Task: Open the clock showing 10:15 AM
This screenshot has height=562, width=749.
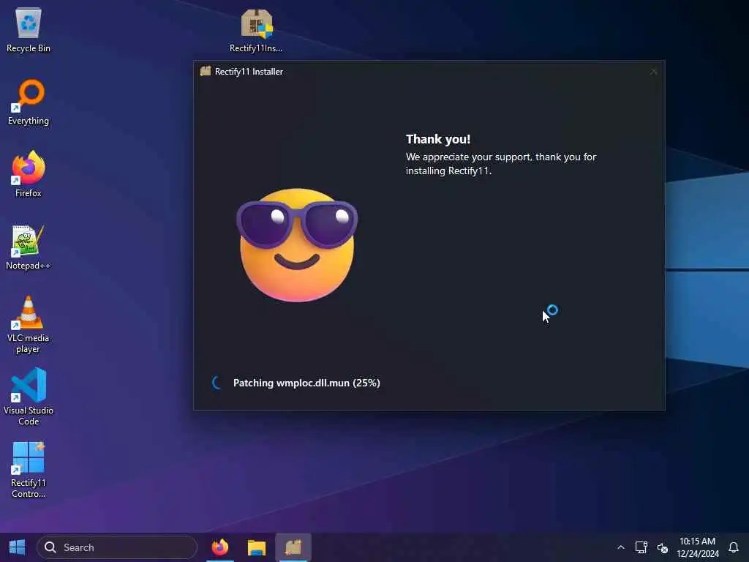Action: coord(697,547)
